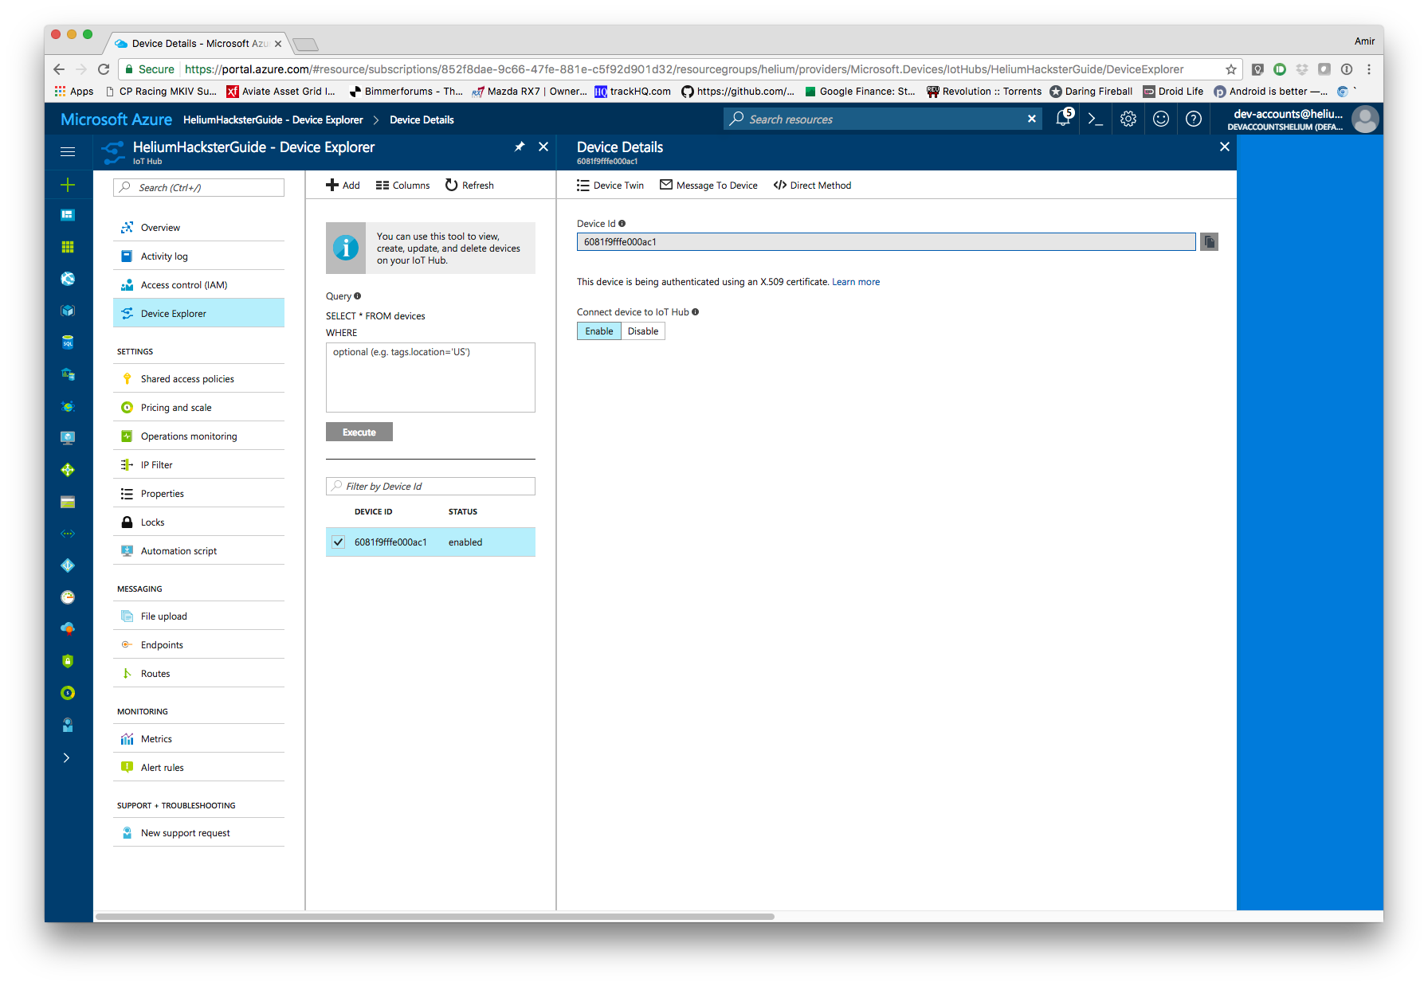The image size is (1428, 986).
Task: Open the Cloud Shell terminal
Action: coord(1095,119)
